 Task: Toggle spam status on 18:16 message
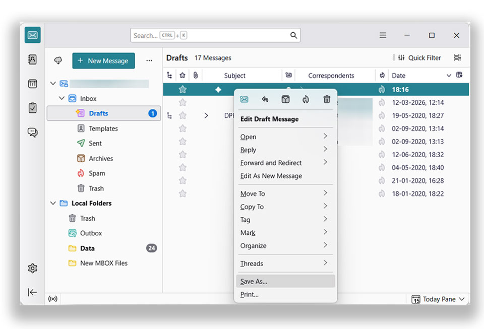point(382,89)
